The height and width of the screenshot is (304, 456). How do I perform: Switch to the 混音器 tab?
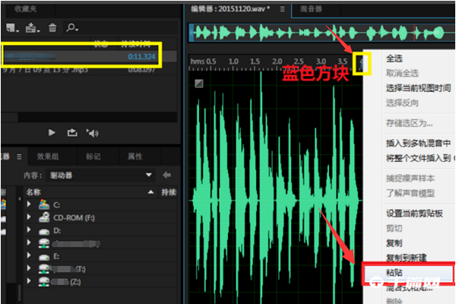pyautogui.click(x=311, y=9)
